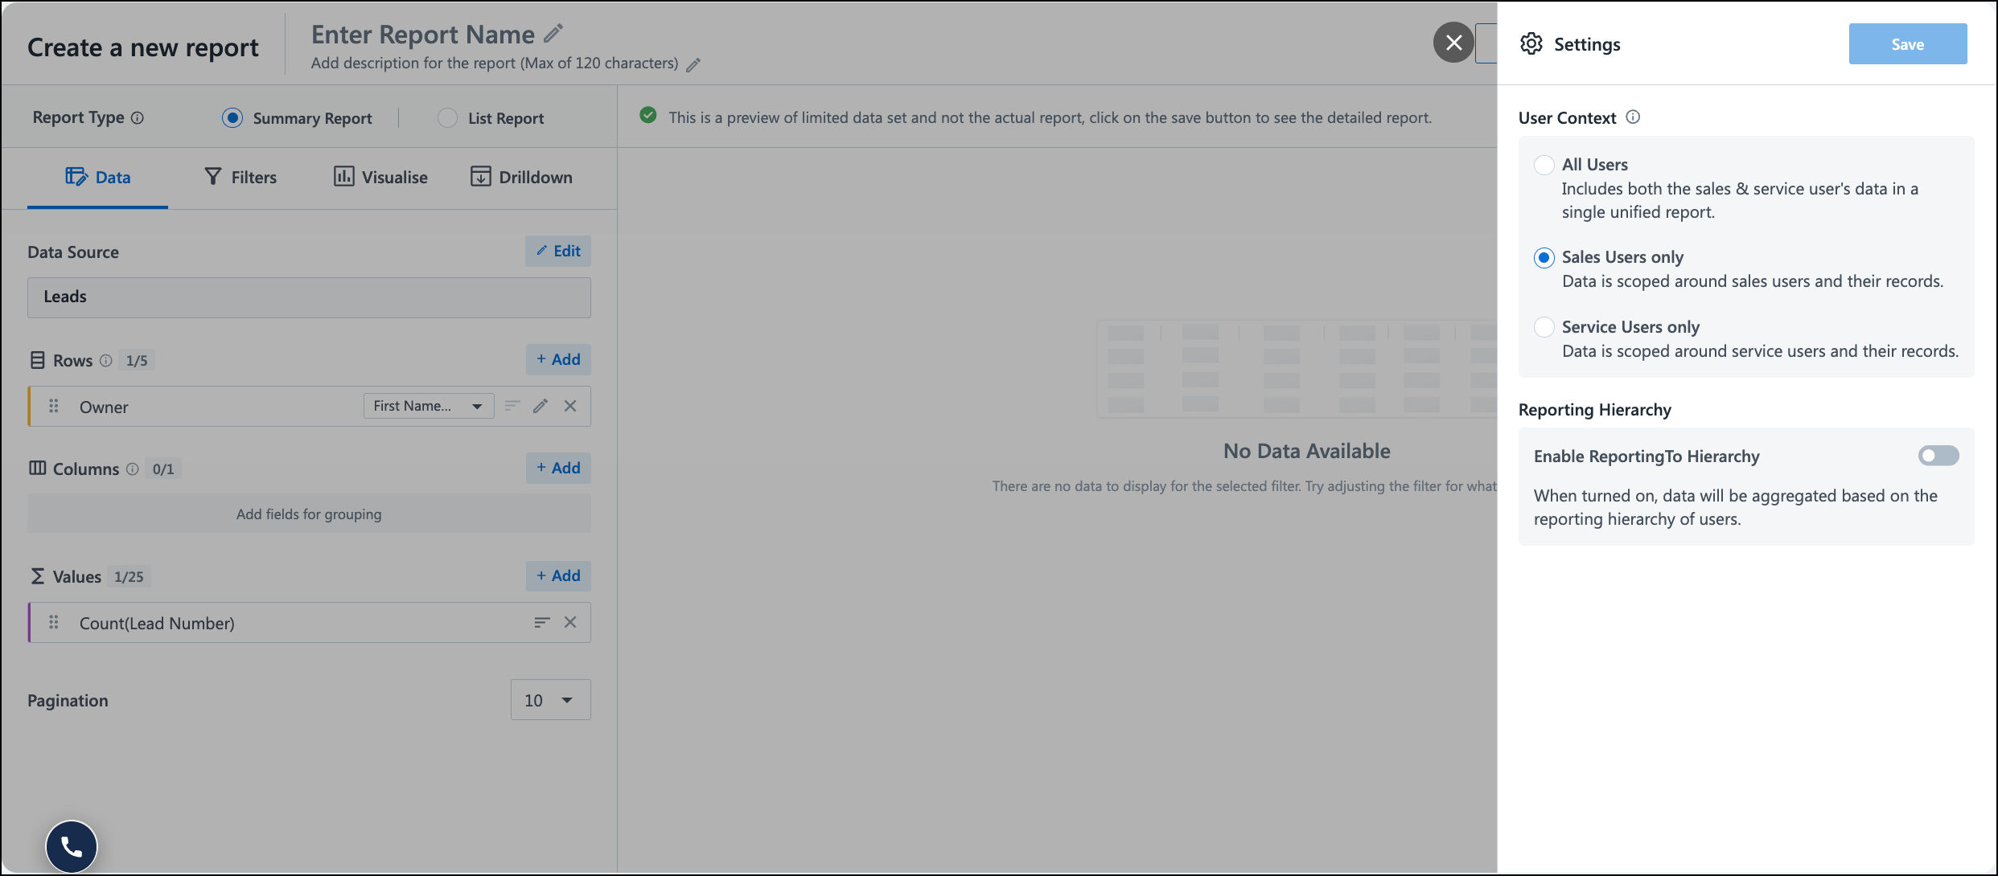The width and height of the screenshot is (1998, 876).
Task: Click the Rows section icon
Action: tap(37, 360)
